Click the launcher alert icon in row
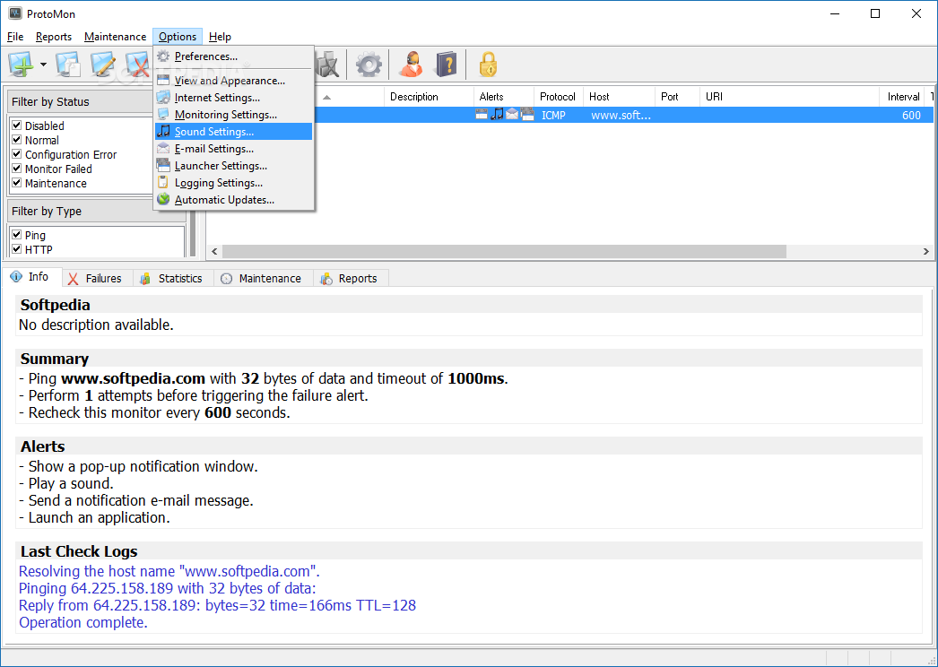 (x=527, y=114)
